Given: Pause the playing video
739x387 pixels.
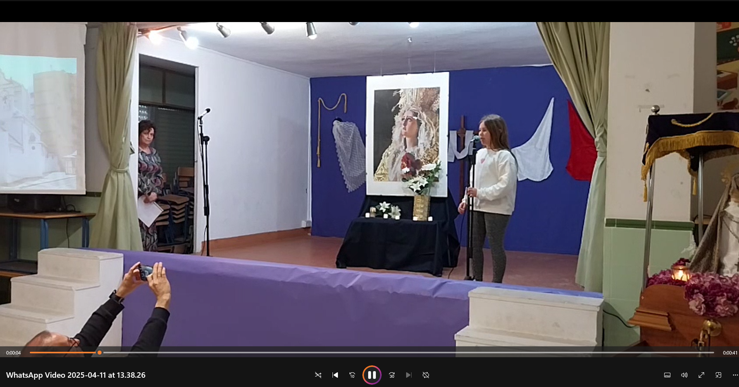Looking at the screenshot, I should [372, 375].
